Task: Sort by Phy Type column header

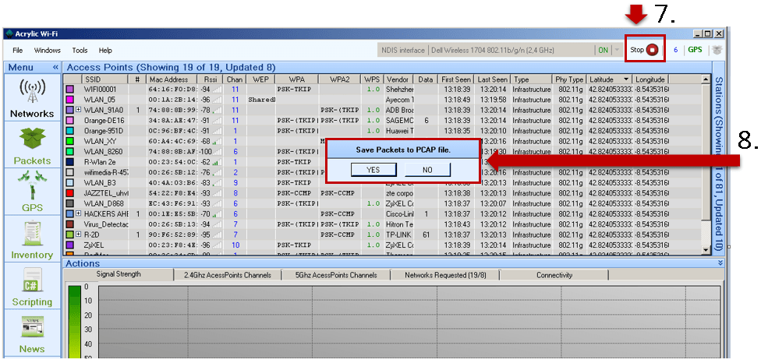Action: pyautogui.click(x=569, y=79)
